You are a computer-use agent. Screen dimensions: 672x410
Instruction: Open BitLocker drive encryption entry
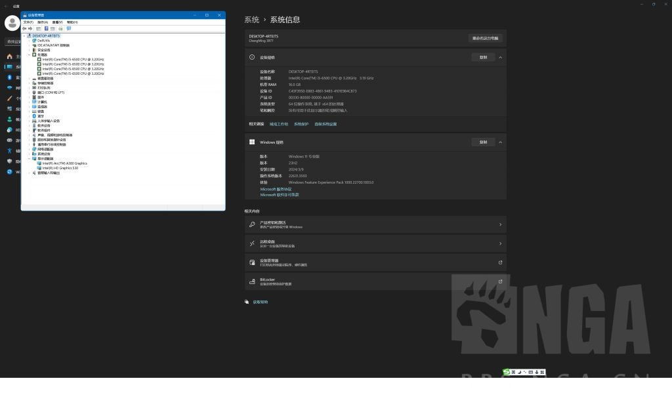tap(375, 281)
